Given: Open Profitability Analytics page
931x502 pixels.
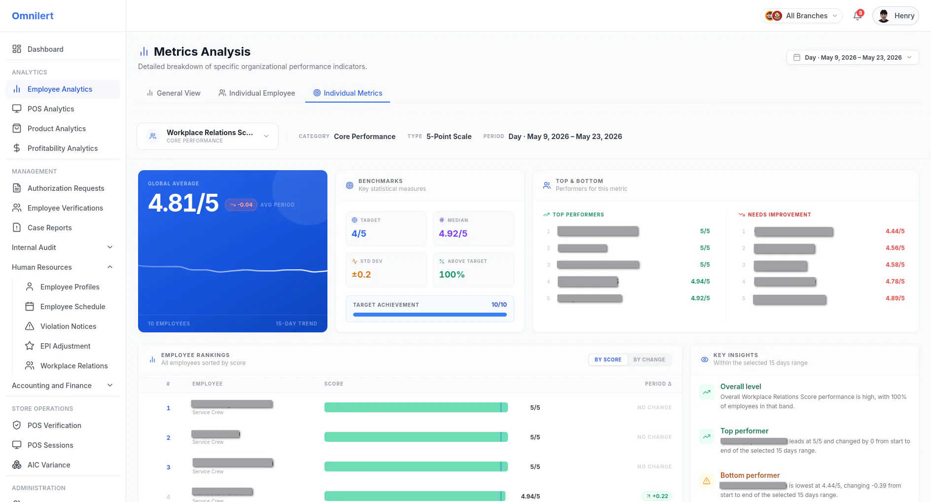Looking at the screenshot, I should tap(63, 148).
